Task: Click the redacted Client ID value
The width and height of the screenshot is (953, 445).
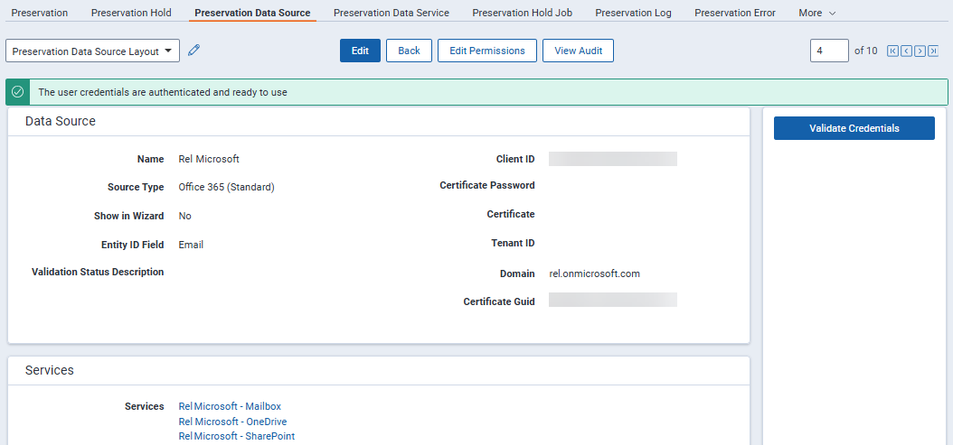Action: click(x=613, y=159)
